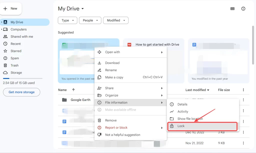Select Activity in the File information submenu

click(x=203, y=111)
